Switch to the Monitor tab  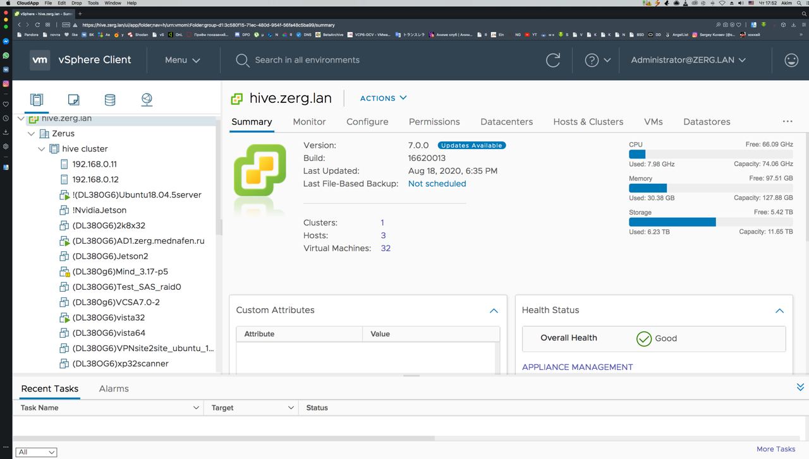309,122
